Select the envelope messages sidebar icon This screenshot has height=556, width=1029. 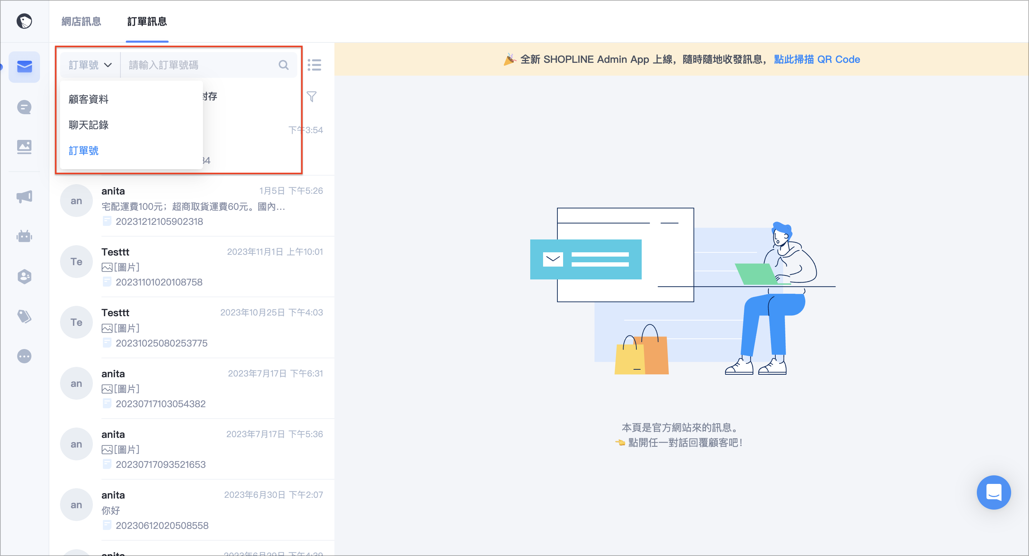[x=24, y=67]
